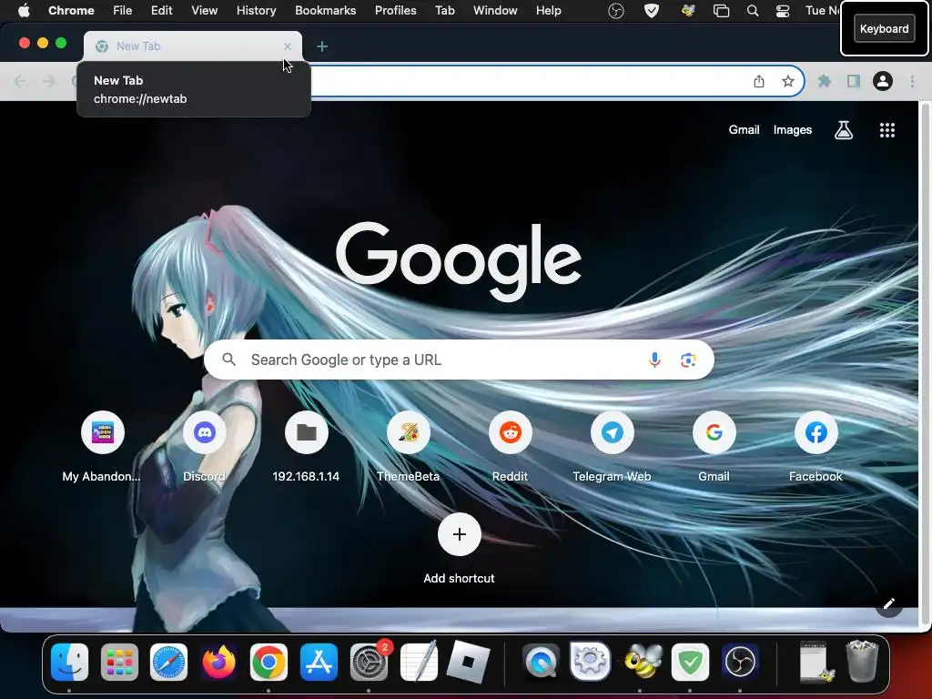932x699 pixels.
Task: Select the New Tab tab
Action: click(x=193, y=46)
